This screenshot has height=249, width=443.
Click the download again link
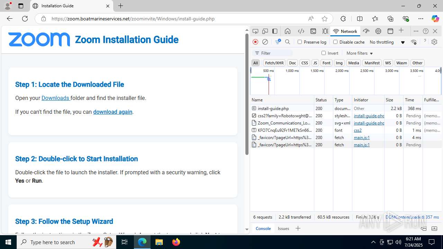tap(112, 112)
